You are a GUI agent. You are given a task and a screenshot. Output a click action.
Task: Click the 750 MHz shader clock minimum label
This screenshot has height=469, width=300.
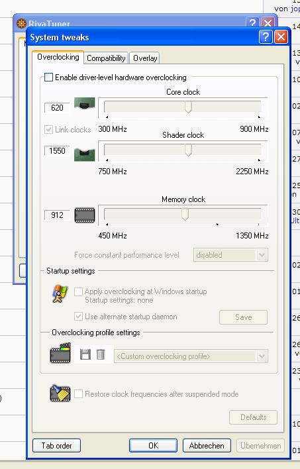click(x=113, y=172)
